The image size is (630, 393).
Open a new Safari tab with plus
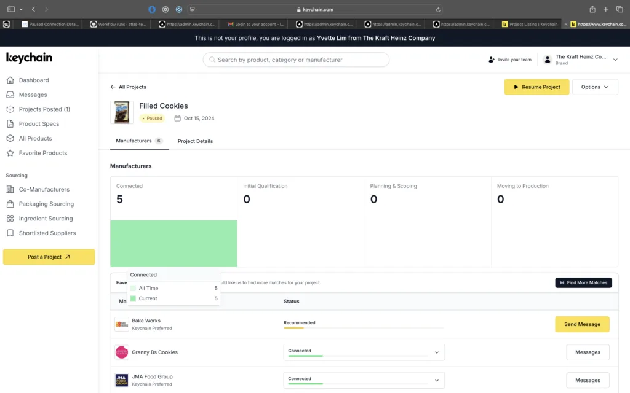(606, 9)
